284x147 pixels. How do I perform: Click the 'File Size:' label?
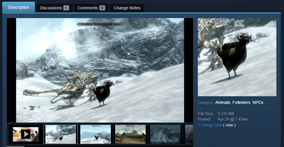point(206,114)
